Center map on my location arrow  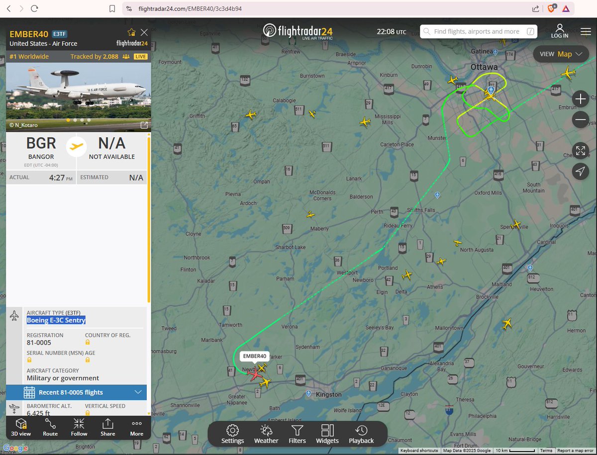point(580,171)
